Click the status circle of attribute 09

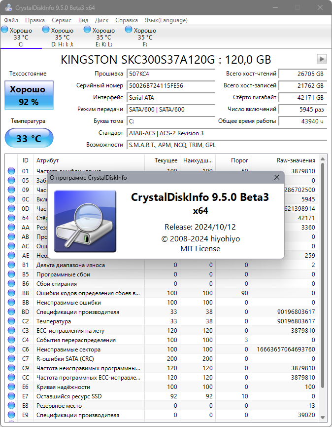[11, 190]
